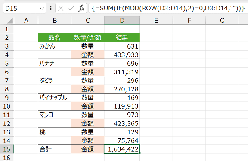Select the pink 金額 cell in row 15
248x161 pixels.
pyautogui.click(x=88, y=149)
